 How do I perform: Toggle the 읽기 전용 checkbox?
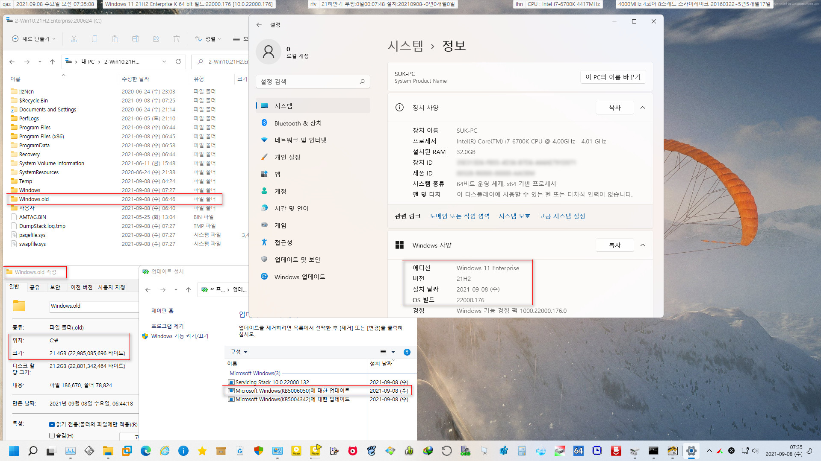pyautogui.click(x=52, y=424)
